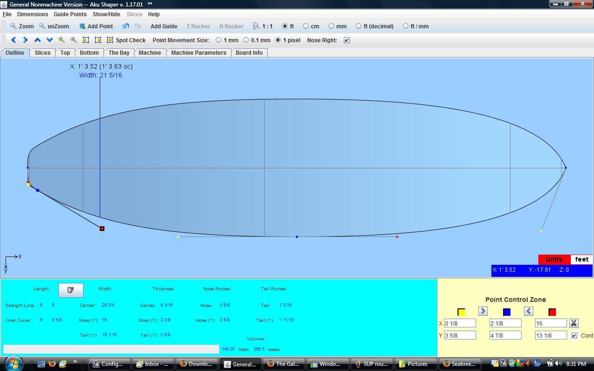
Task: Click the Add Point toolbar button
Action: coord(96,26)
